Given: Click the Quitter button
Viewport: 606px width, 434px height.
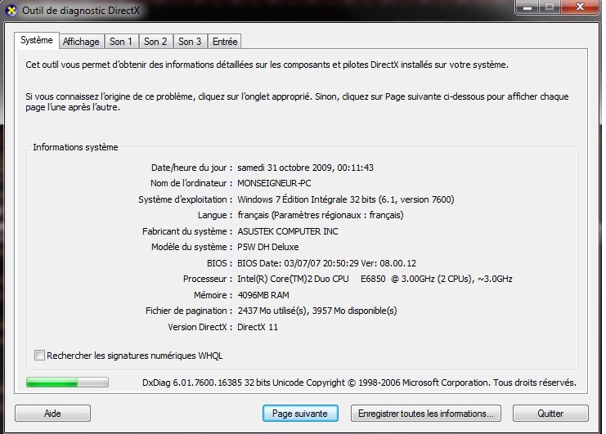Looking at the screenshot, I should 550,413.
